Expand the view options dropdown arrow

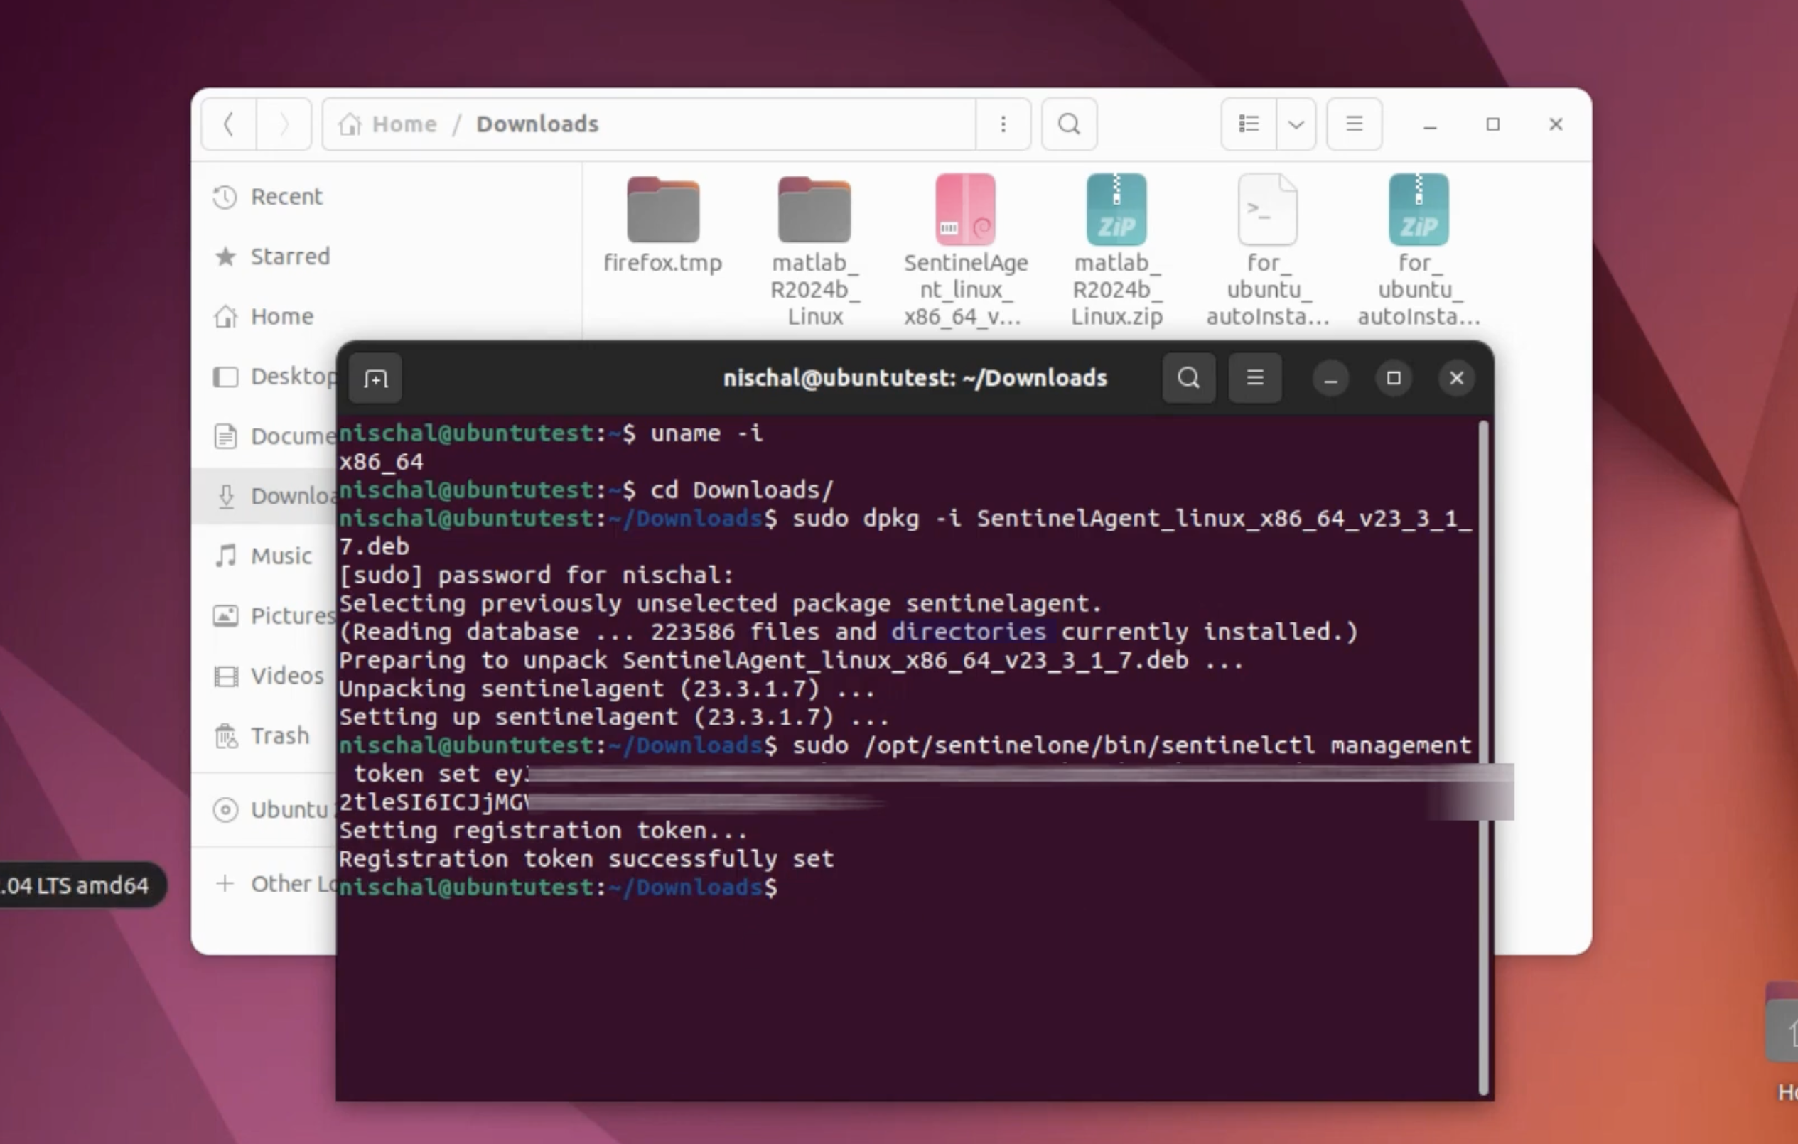(x=1296, y=124)
